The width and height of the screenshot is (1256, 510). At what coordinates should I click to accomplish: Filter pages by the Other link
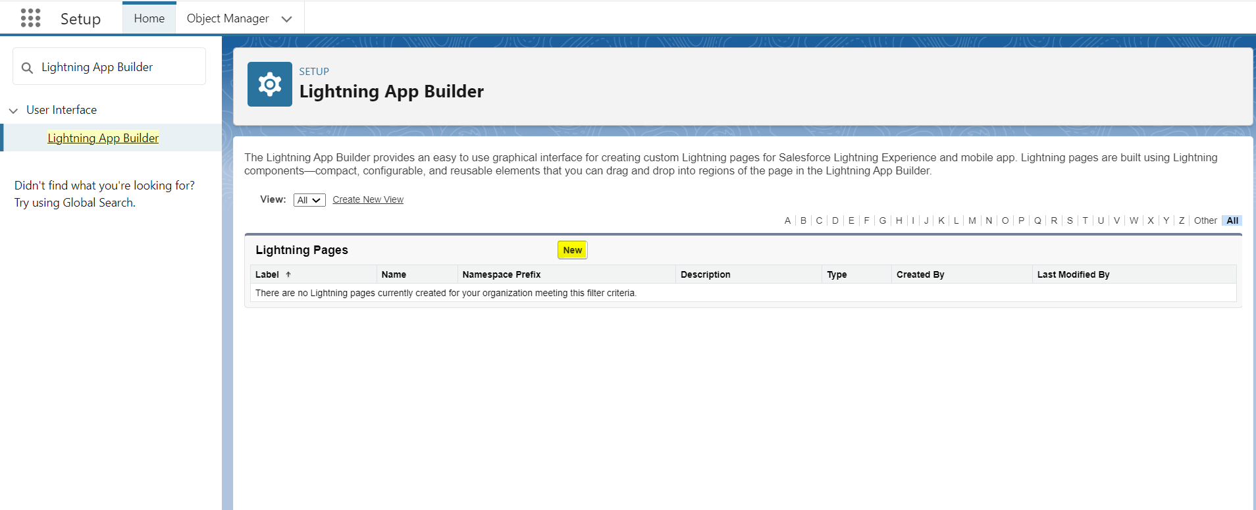(x=1205, y=220)
